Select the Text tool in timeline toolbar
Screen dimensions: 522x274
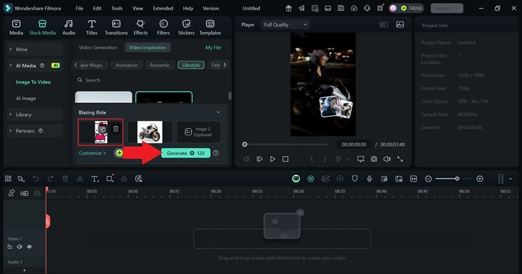click(95, 179)
